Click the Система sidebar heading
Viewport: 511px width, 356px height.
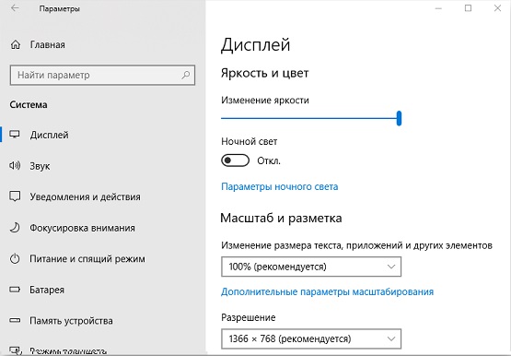[29, 105]
